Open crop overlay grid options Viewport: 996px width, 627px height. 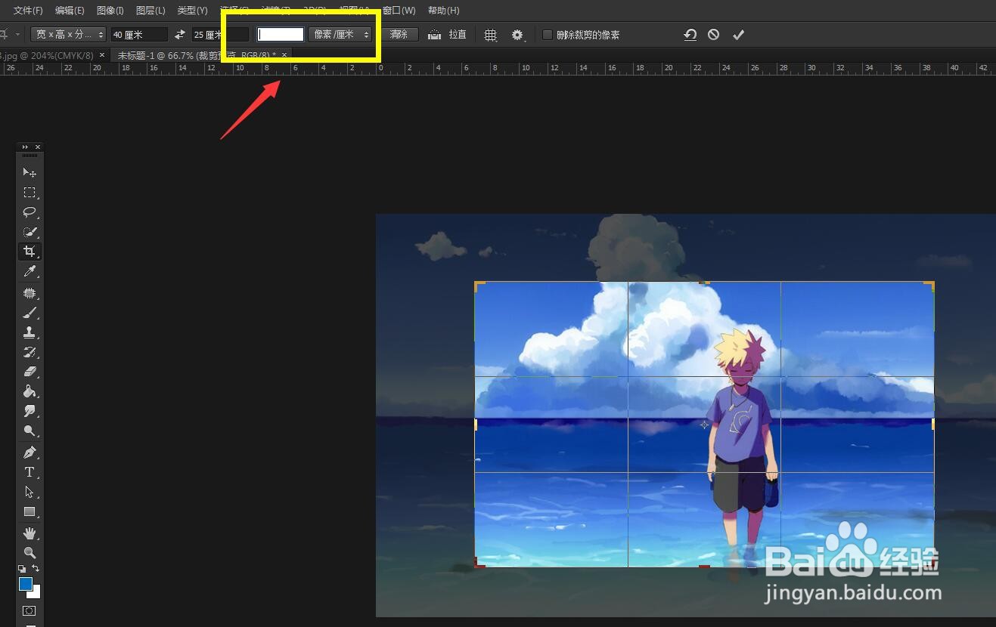[491, 35]
